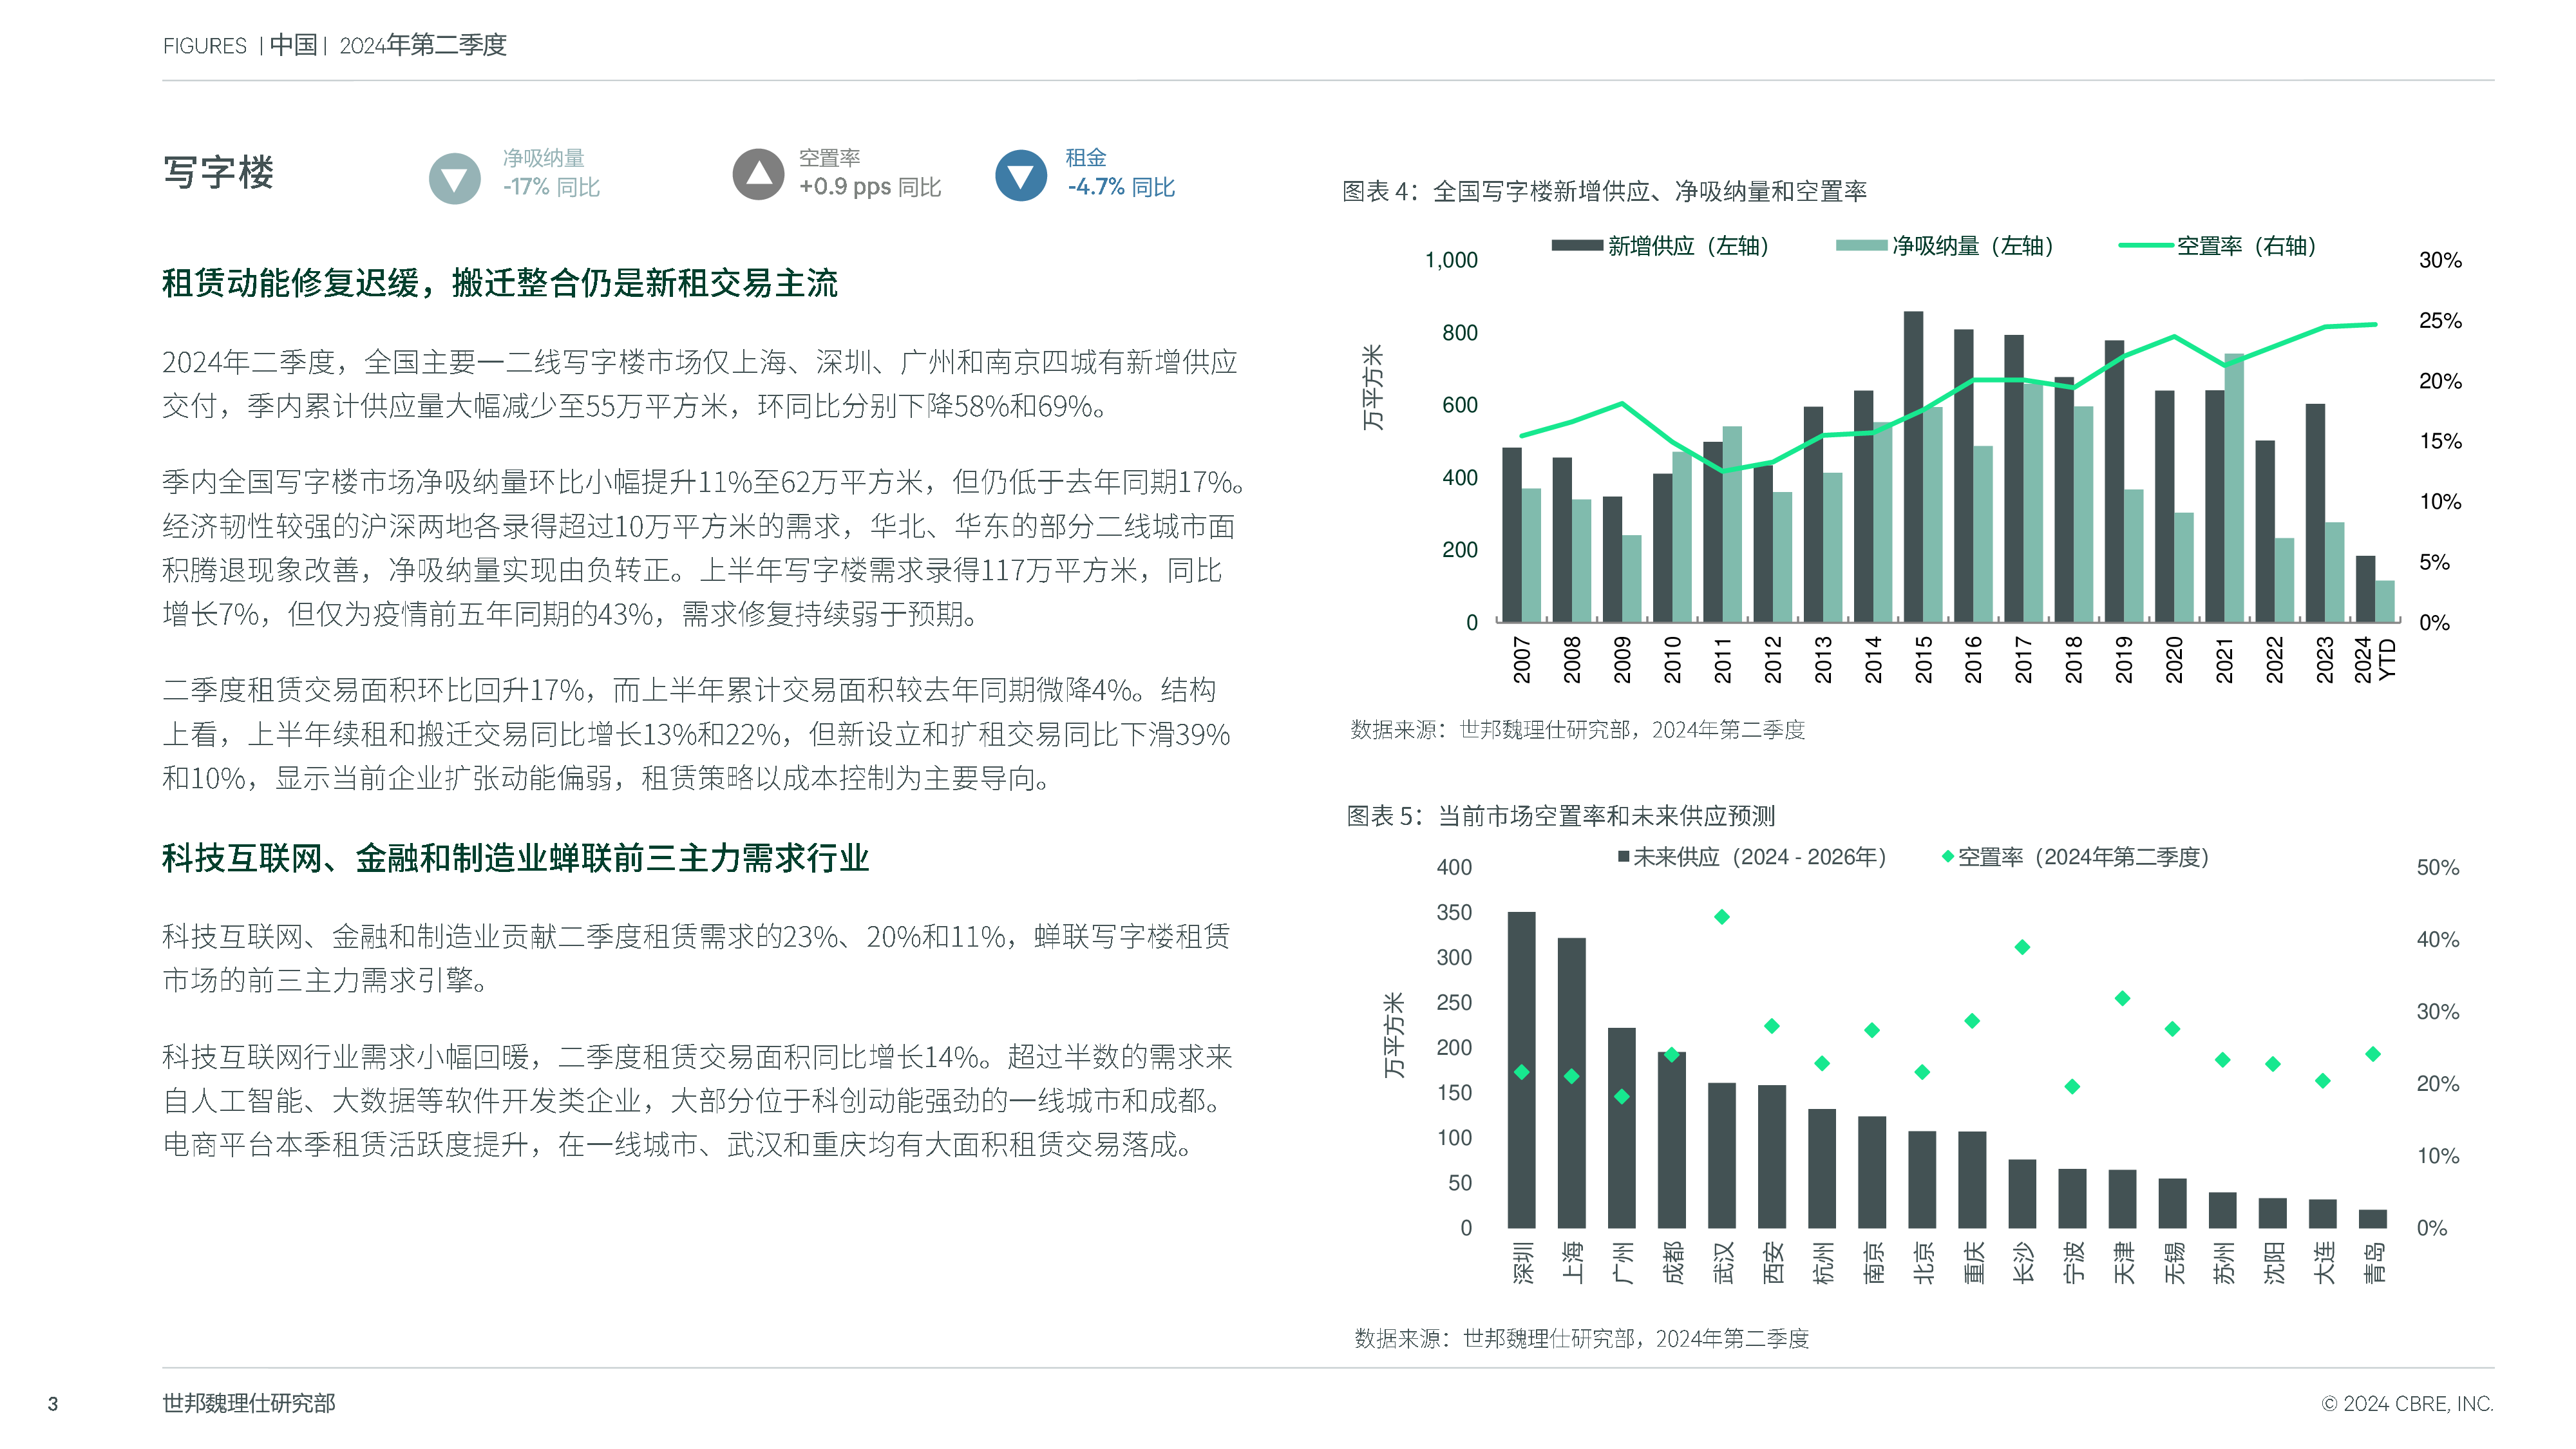
Task: Click the 上海 bar in chart 5
Action: tap(1571, 1083)
